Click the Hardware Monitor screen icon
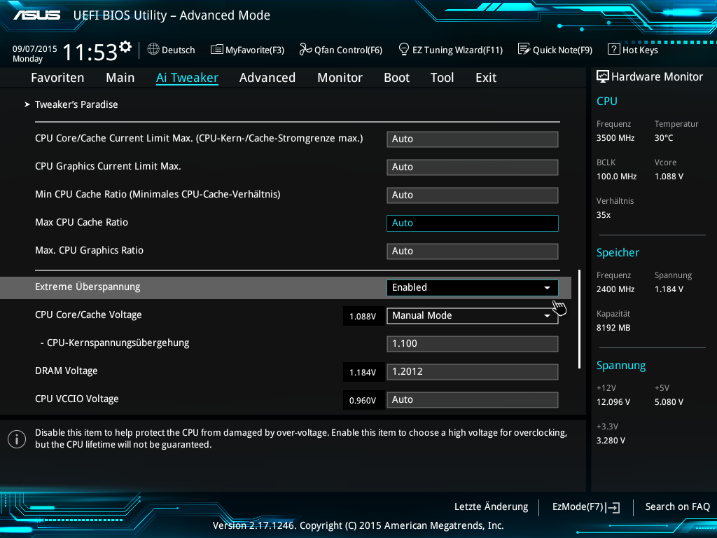The width and height of the screenshot is (717, 538). pyautogui.click(x=603, y=76)
